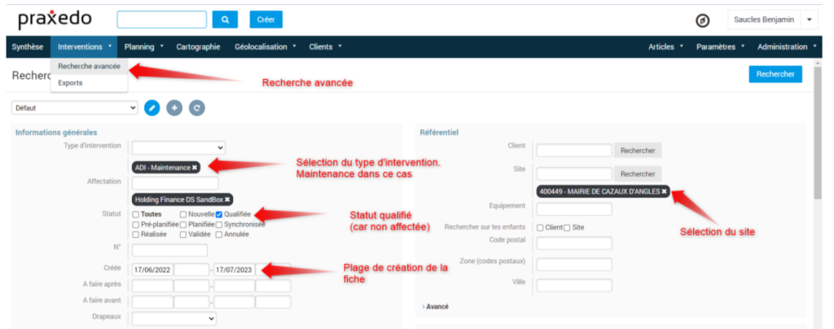Open the Défaut saved search dropdown
This screenshot has height=329, width=834.
[75, 107]
